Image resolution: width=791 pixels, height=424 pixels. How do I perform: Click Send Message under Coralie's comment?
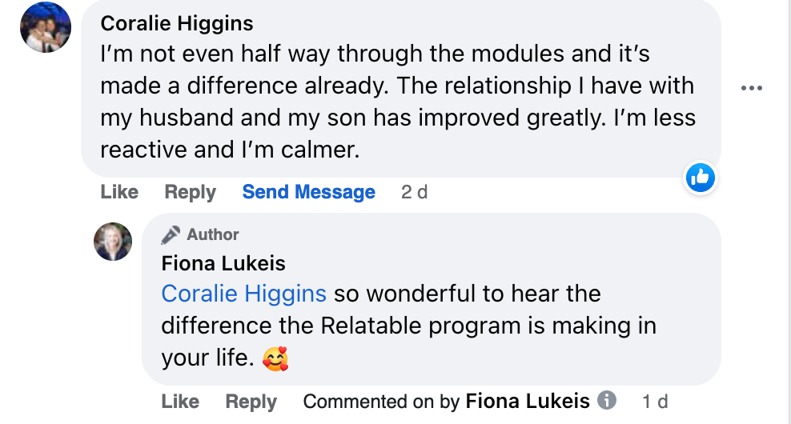[308, 192]
